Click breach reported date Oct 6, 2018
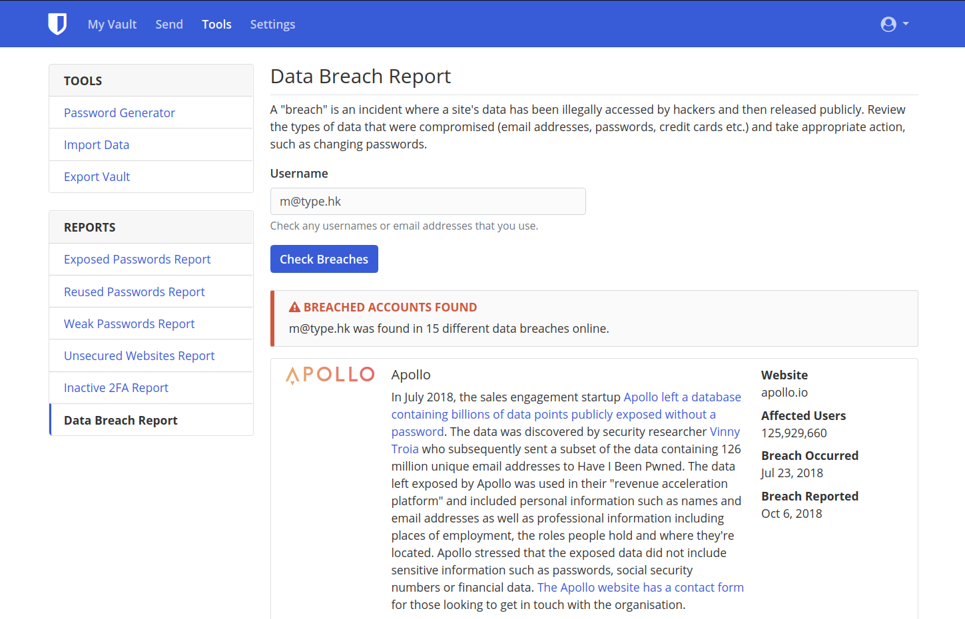The width and height of the screenshot is (965, 619). click(791, 513)
